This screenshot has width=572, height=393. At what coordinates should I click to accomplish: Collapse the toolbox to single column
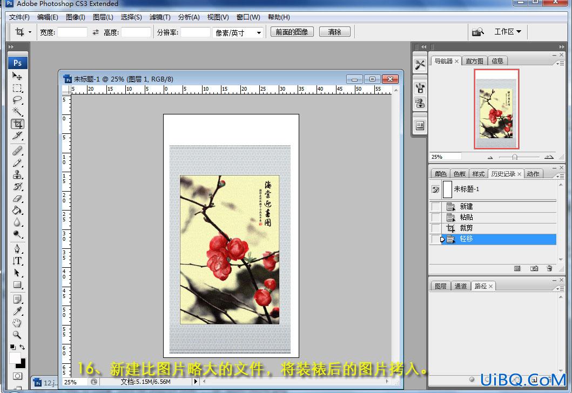click(x=11, y=46)
